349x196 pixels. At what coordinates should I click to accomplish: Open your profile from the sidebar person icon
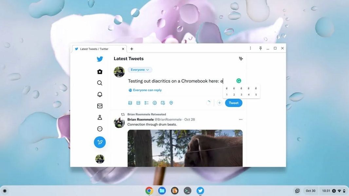click(100, 117)
